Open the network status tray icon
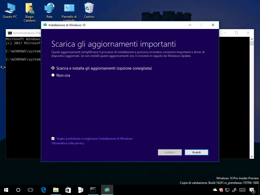260x195 pixels. click(x=227, y=190)
